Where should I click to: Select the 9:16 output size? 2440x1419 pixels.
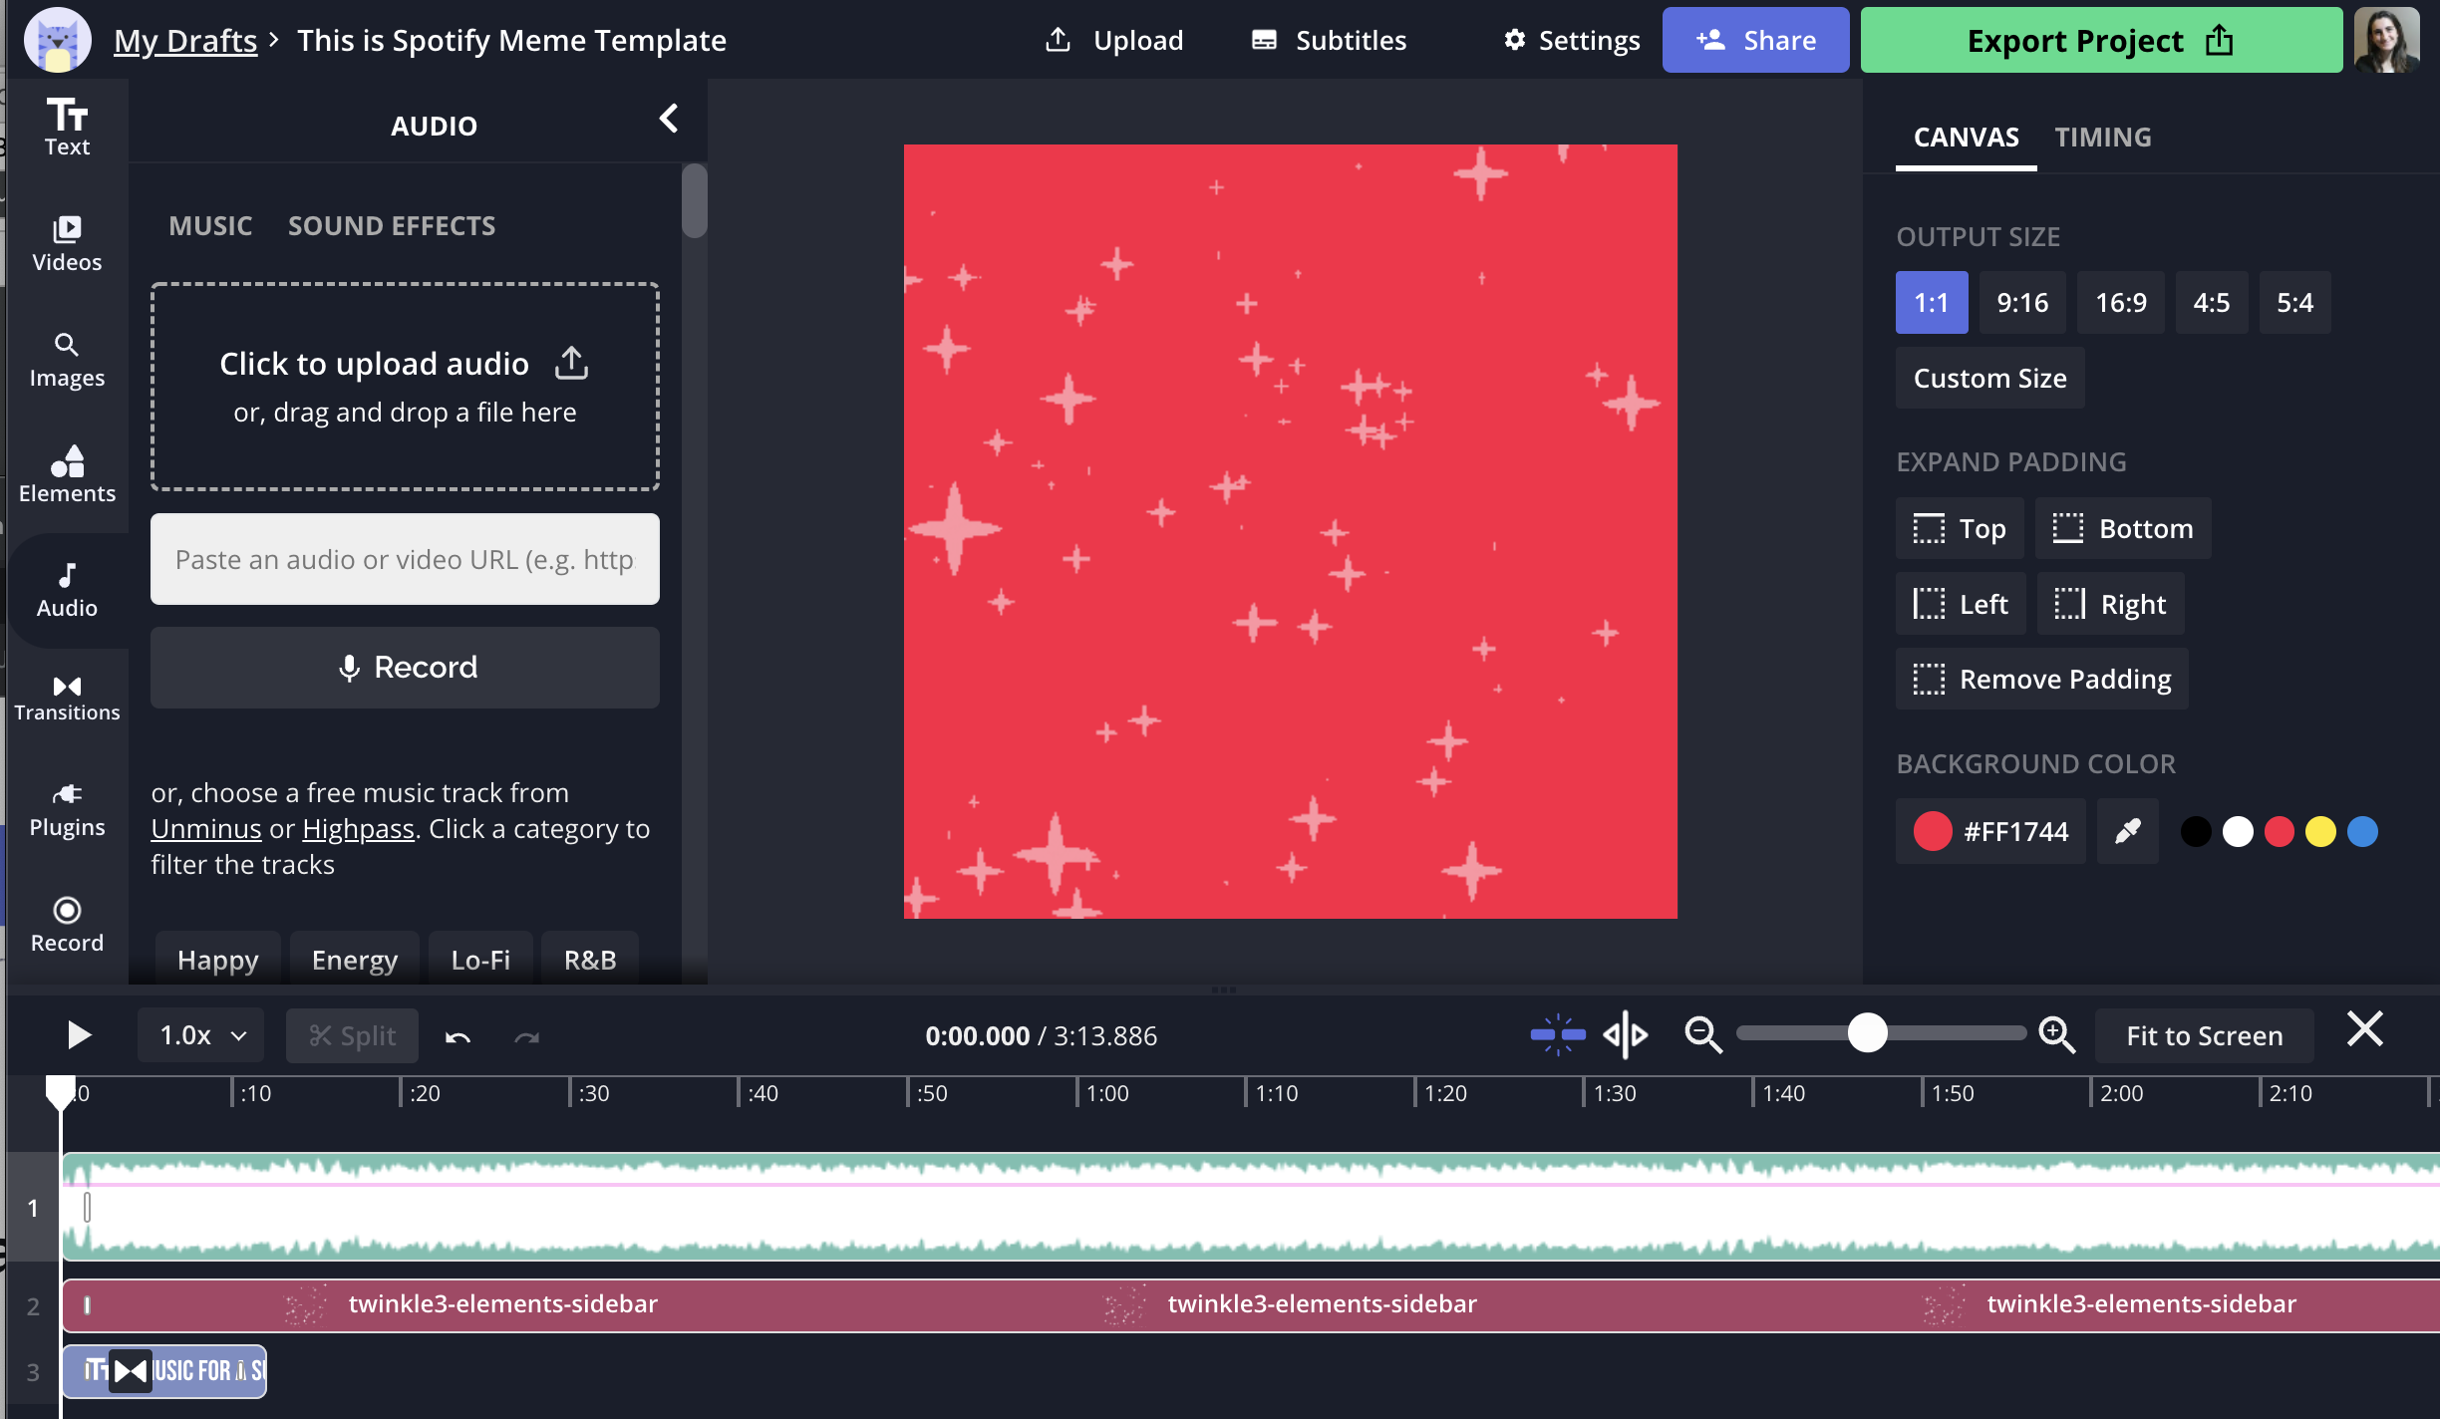click(2022, 302)
